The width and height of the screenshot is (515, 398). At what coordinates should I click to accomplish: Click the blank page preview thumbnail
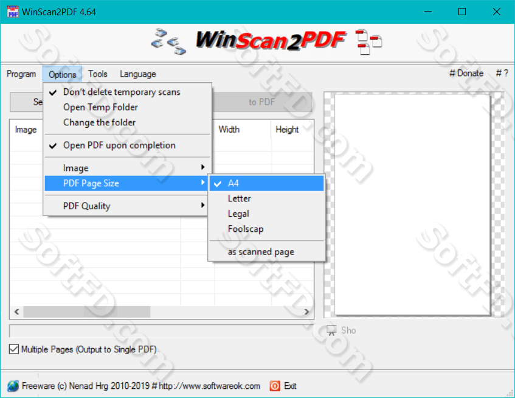point(413,204)
